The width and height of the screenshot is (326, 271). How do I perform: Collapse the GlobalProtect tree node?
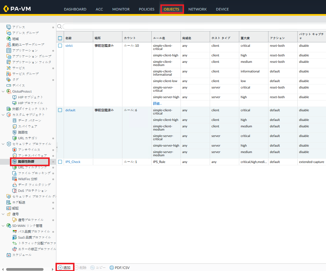click(x=3, y=91)
